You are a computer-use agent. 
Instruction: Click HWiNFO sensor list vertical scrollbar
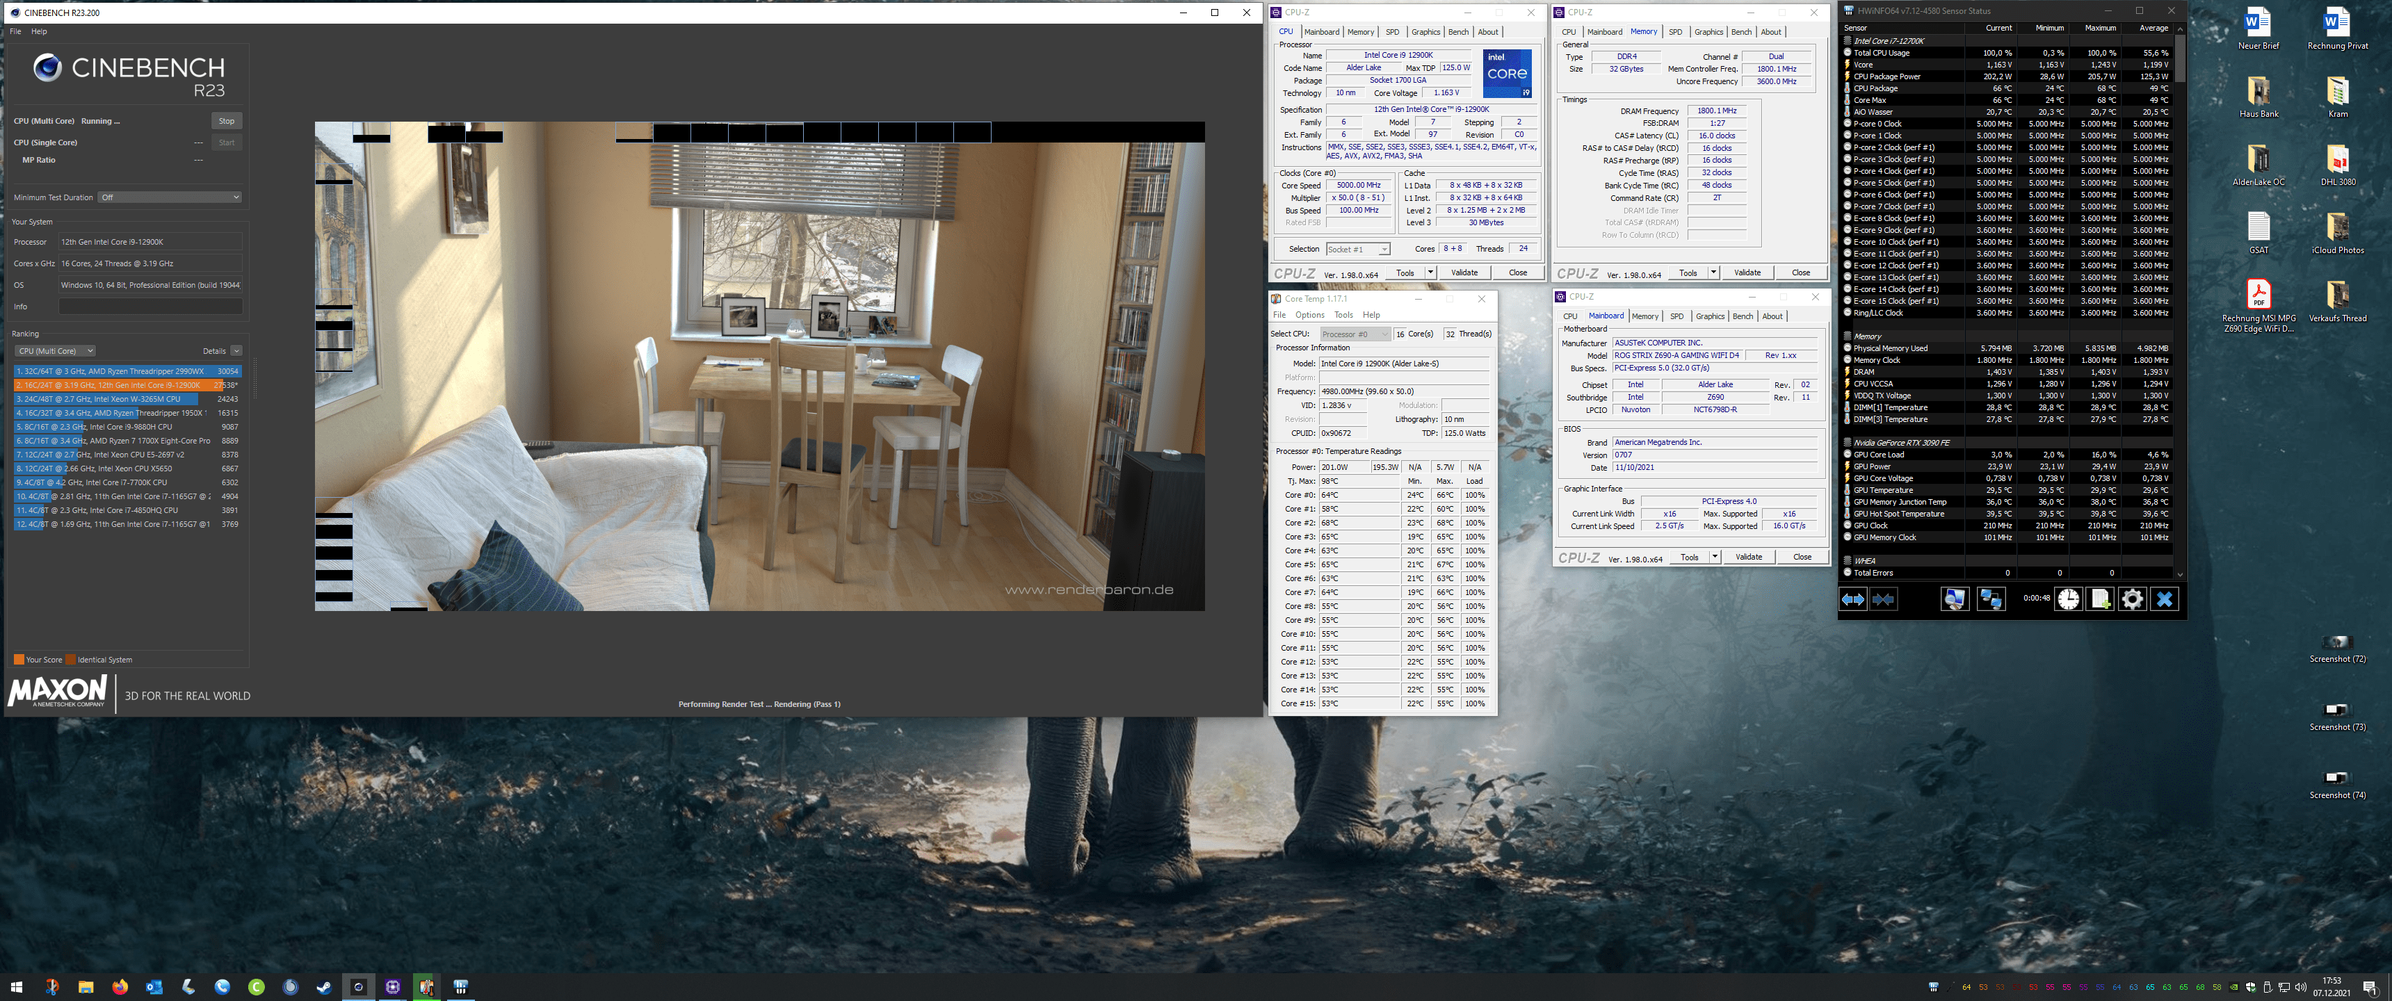pyautogui.click(x=2179, y=300)
